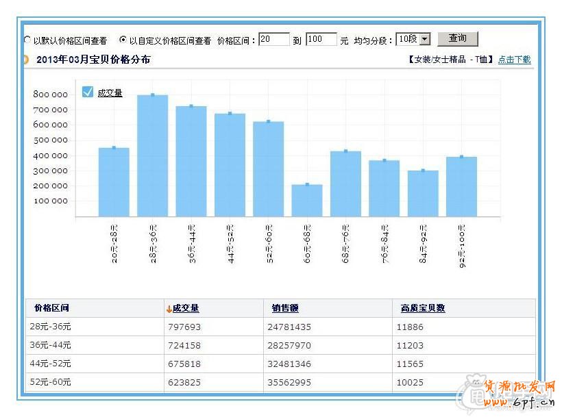Click the 92元-100元 bar in the chart
This screenshot has width=562, height=417.
coord(461,187)
